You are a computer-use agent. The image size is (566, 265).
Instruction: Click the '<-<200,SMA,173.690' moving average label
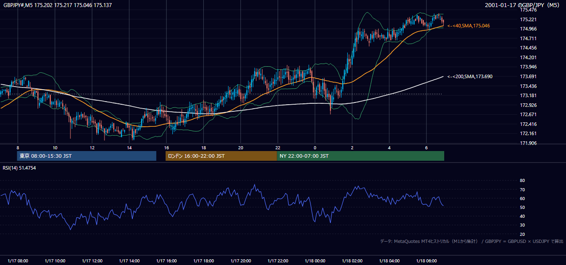470,76
